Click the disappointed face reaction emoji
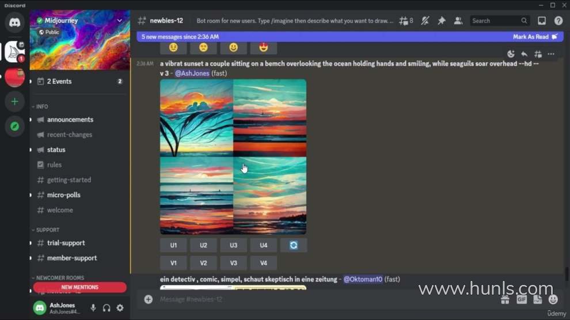The width and height of the screenshot is (570, 320). 203,47
